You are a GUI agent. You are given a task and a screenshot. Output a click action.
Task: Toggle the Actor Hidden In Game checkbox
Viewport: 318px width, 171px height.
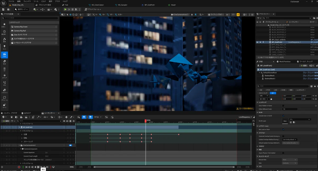click(283, 106)
